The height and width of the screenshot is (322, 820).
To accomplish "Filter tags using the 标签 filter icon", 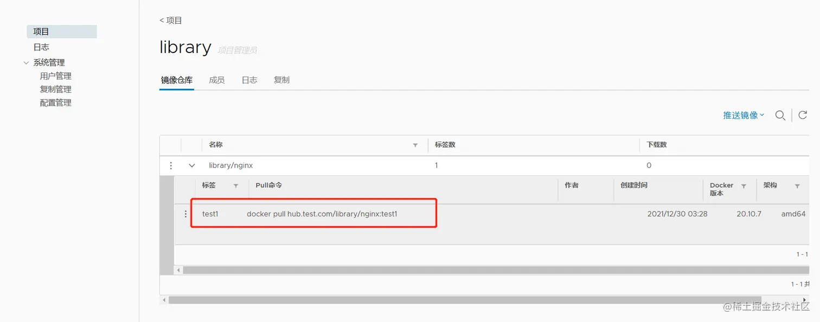I will [236, 186].
